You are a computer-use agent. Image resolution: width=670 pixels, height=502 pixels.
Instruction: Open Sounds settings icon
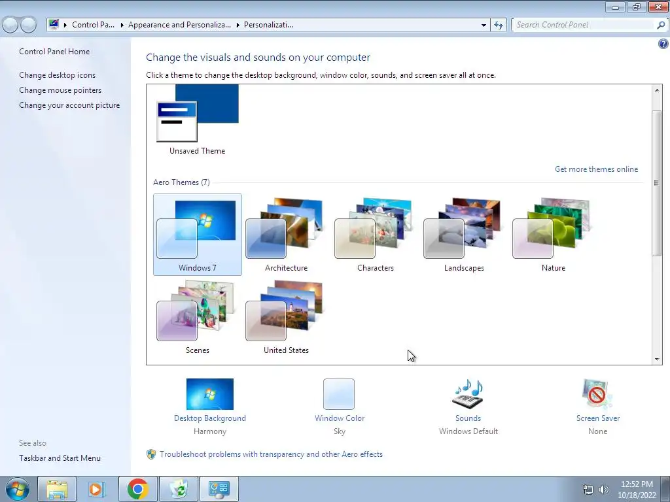(468, 394)
